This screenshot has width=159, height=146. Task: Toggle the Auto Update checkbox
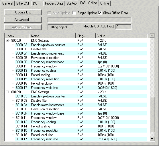[49, 13]
